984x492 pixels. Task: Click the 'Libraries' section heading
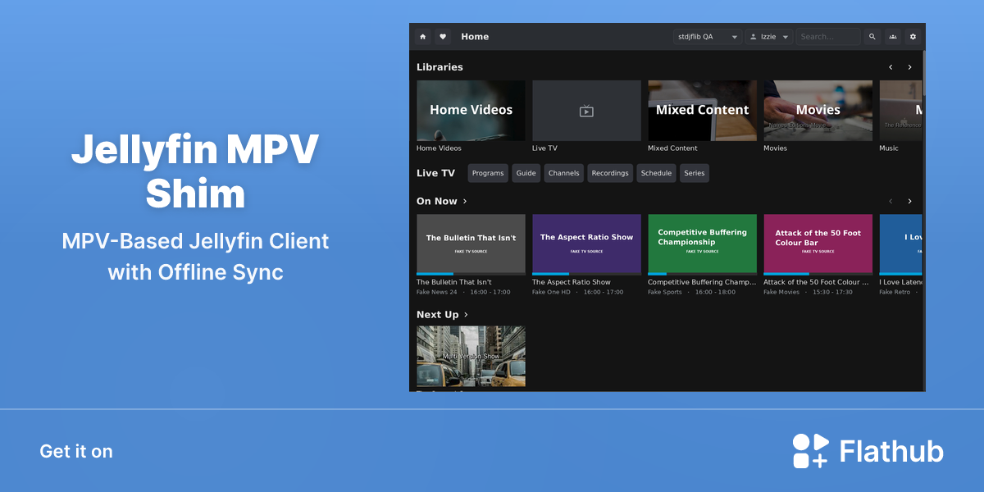coord(440,67)
